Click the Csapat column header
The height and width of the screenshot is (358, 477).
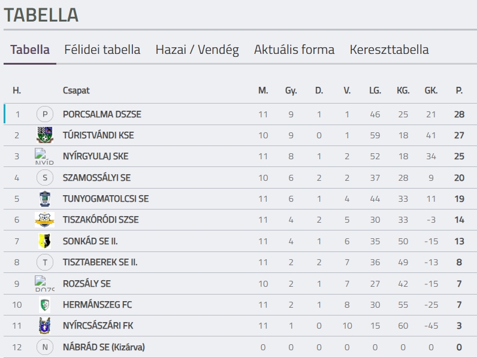(76, 90)
